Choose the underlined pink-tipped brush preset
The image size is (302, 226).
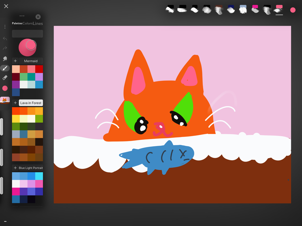pyautogui.click(x=279, y=10)
